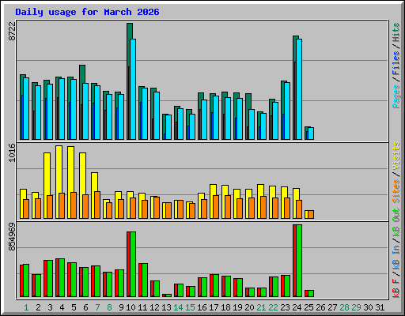
Task: Click the 'kB Out' legend label
Action: pos(396,222)
